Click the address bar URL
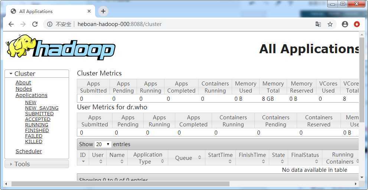 120,24
